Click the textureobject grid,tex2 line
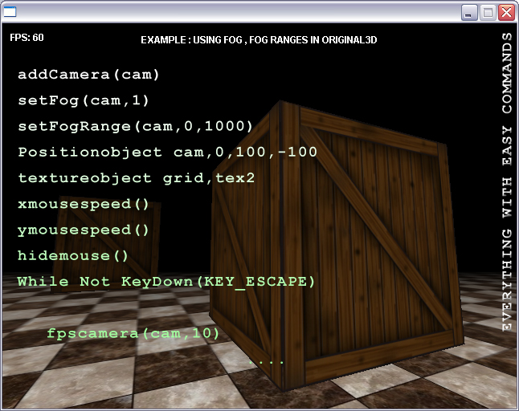The height and width of the screenshot is (411, 519). coord(137,178)
